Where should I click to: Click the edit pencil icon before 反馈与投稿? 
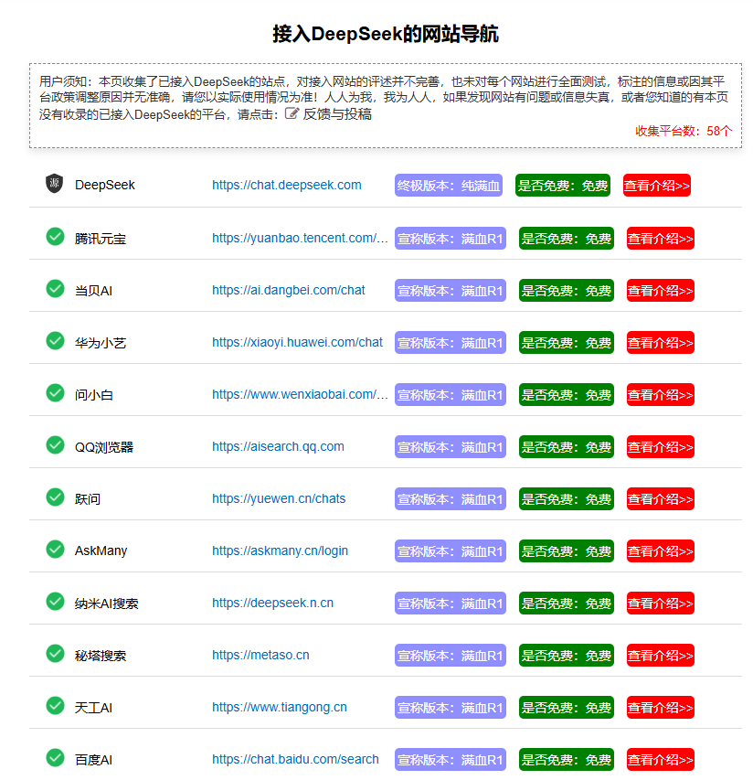coord(292,113)
